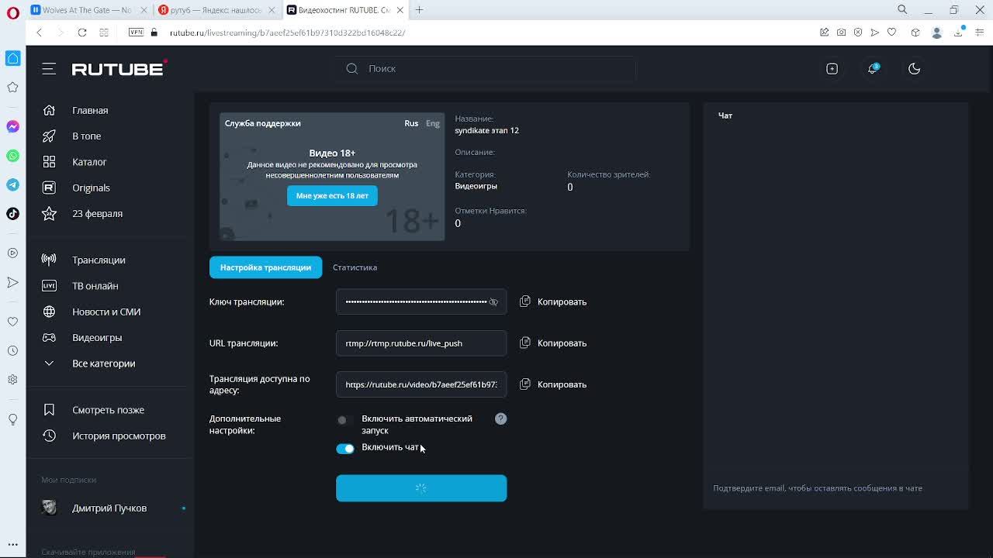
Task: Open Rutube notifications bell
Action: 873,69
